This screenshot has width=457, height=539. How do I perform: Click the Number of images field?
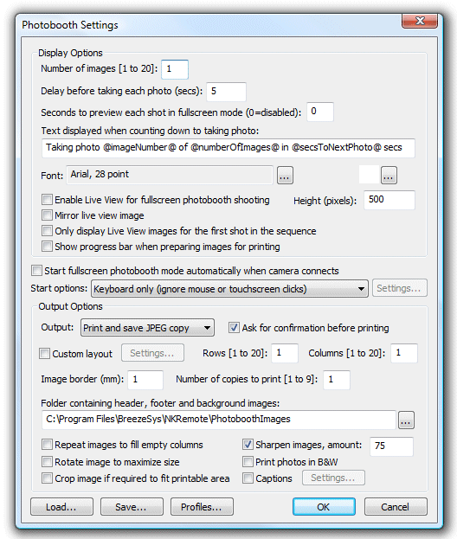tap(175, 69)
